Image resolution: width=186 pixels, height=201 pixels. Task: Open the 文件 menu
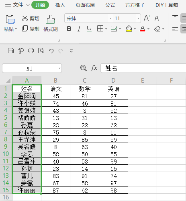click(18, 5)
